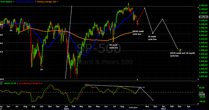Click the current price tag 2.139,12

tap(204, 17)
